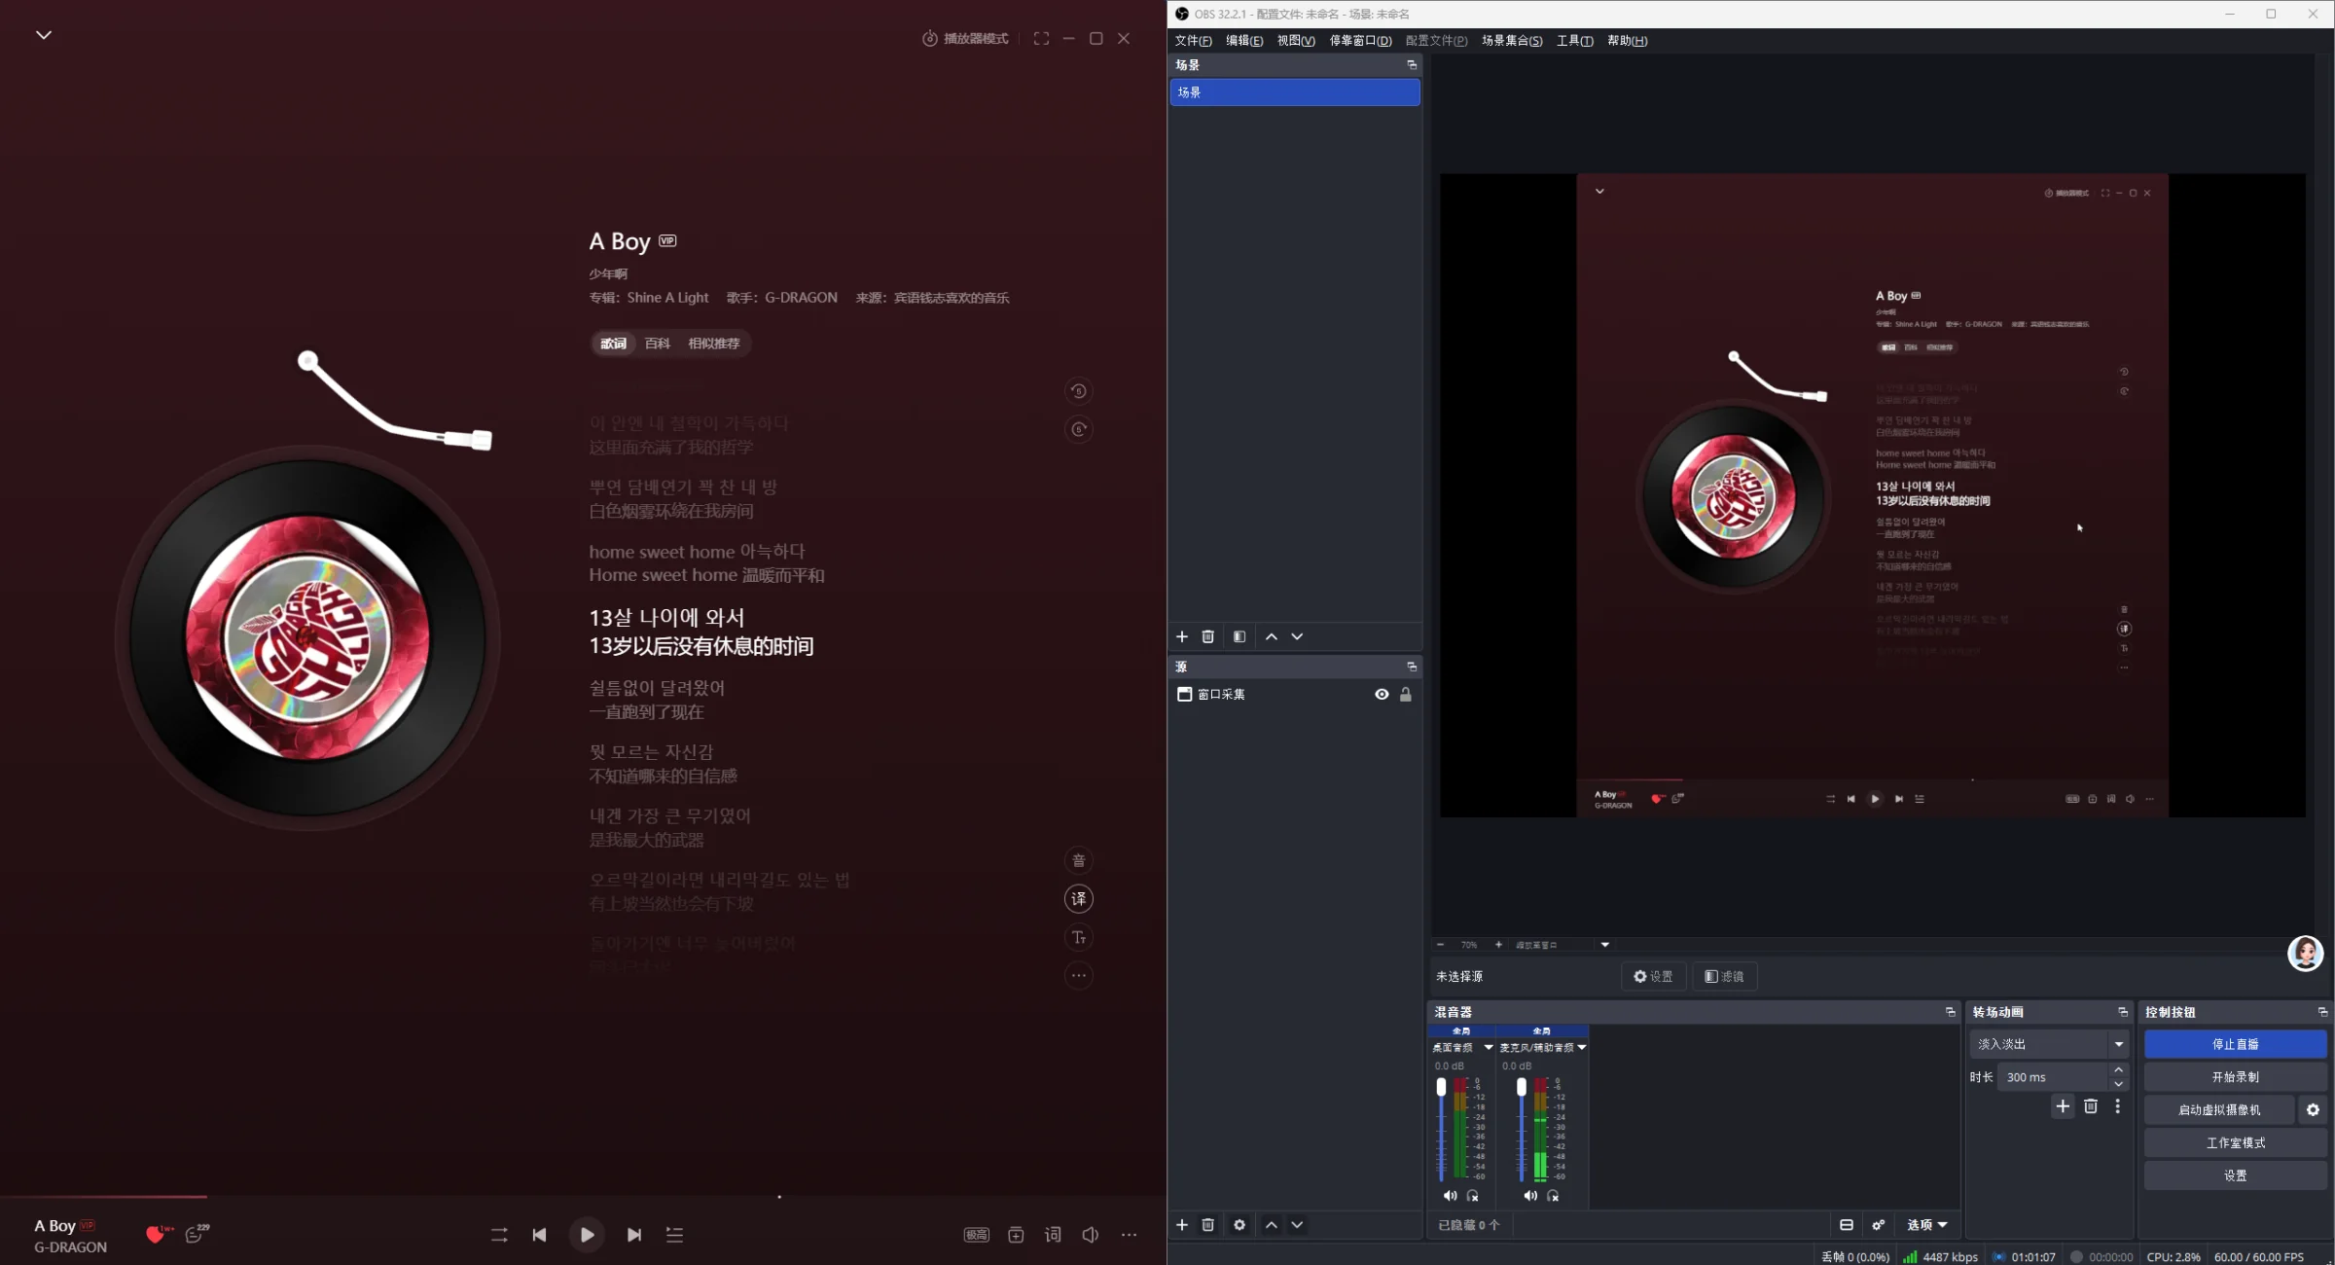Add a new scene in OBS
Image resolution: width=2335 pixels, height=1265 pixels.
coord(1182,636)
